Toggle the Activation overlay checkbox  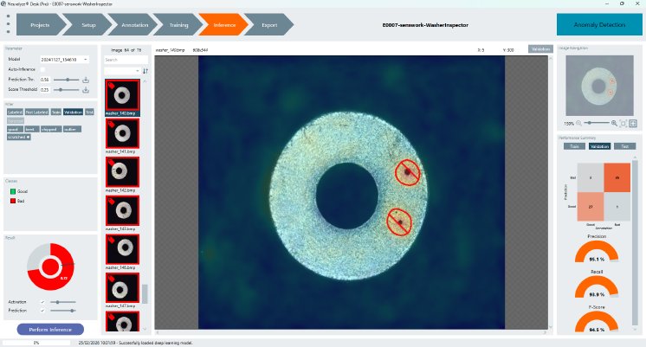point(42,302)
